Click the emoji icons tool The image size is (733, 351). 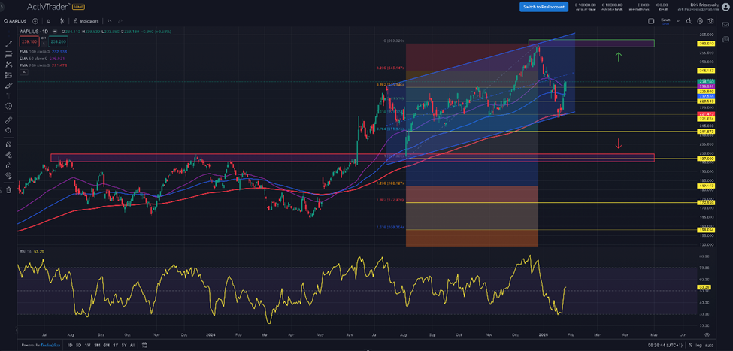point(8,106)
